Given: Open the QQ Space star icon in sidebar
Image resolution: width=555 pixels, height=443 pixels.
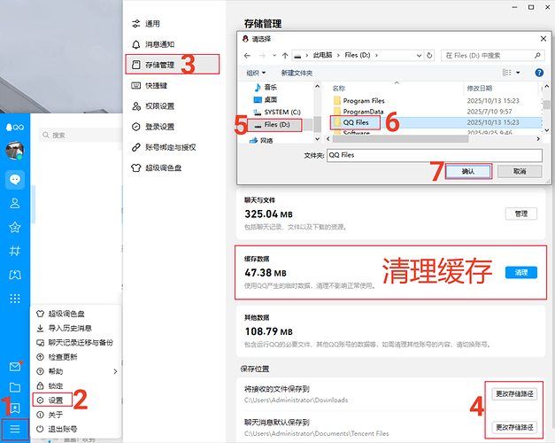Looking at the screenshot, I should click(x=15, y=227).
